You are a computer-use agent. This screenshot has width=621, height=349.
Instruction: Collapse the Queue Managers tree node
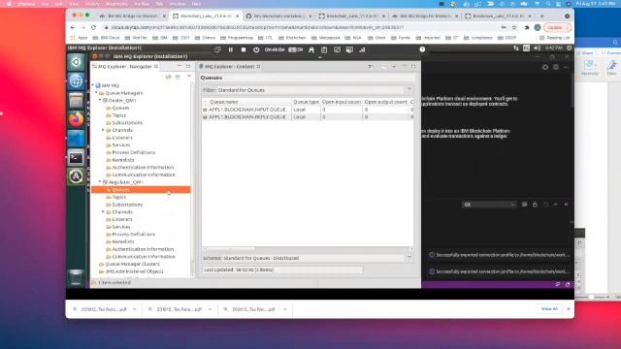pos(97,93)
